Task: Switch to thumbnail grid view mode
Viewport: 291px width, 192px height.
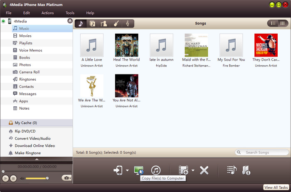Action: (x=283, y=23)
